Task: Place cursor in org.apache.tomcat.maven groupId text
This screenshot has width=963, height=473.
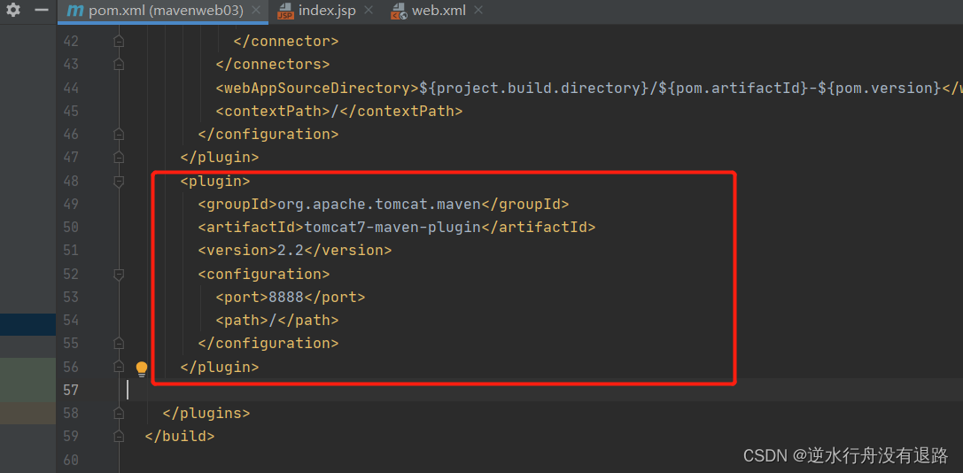Action: 378,204
